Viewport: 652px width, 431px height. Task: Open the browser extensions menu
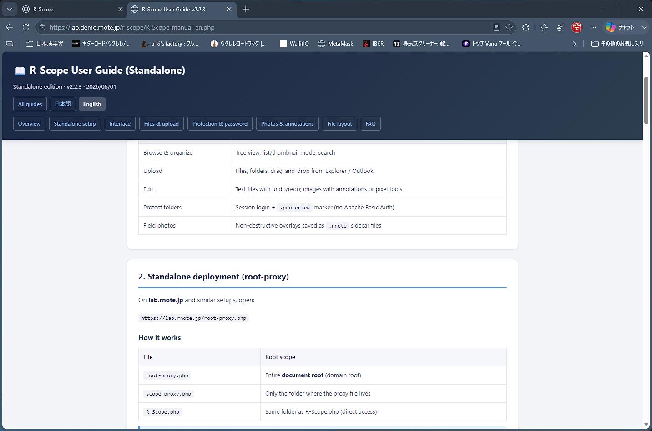[526, 27]
